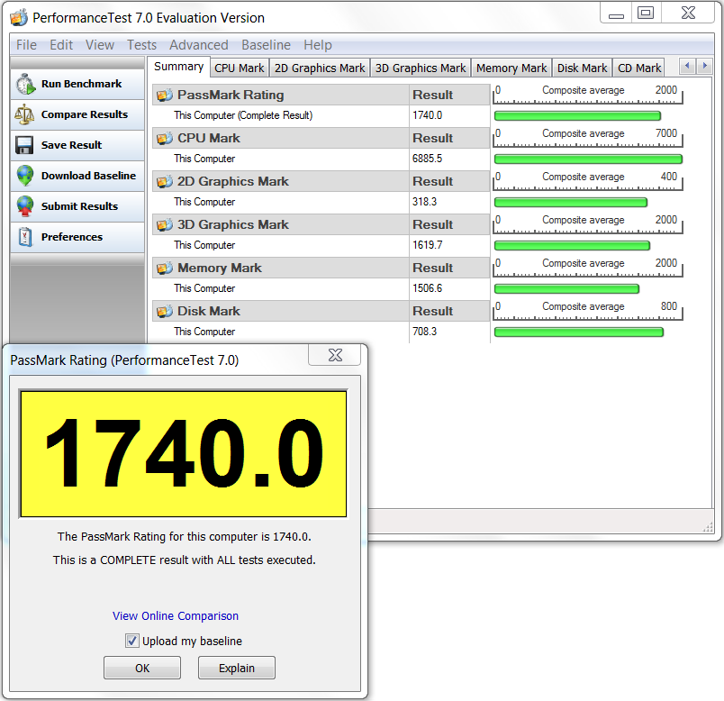Click the Memory Mark green result bar

pyautogui.click(x=566, y=289)
